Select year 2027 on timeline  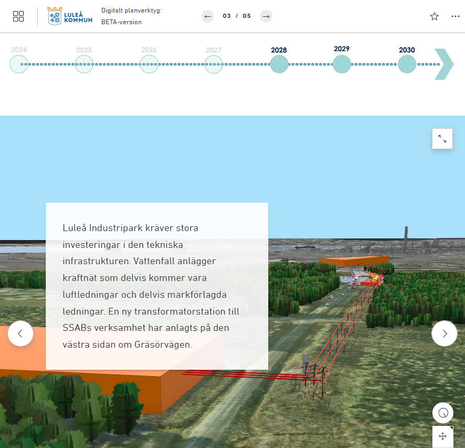coord(214,64)
